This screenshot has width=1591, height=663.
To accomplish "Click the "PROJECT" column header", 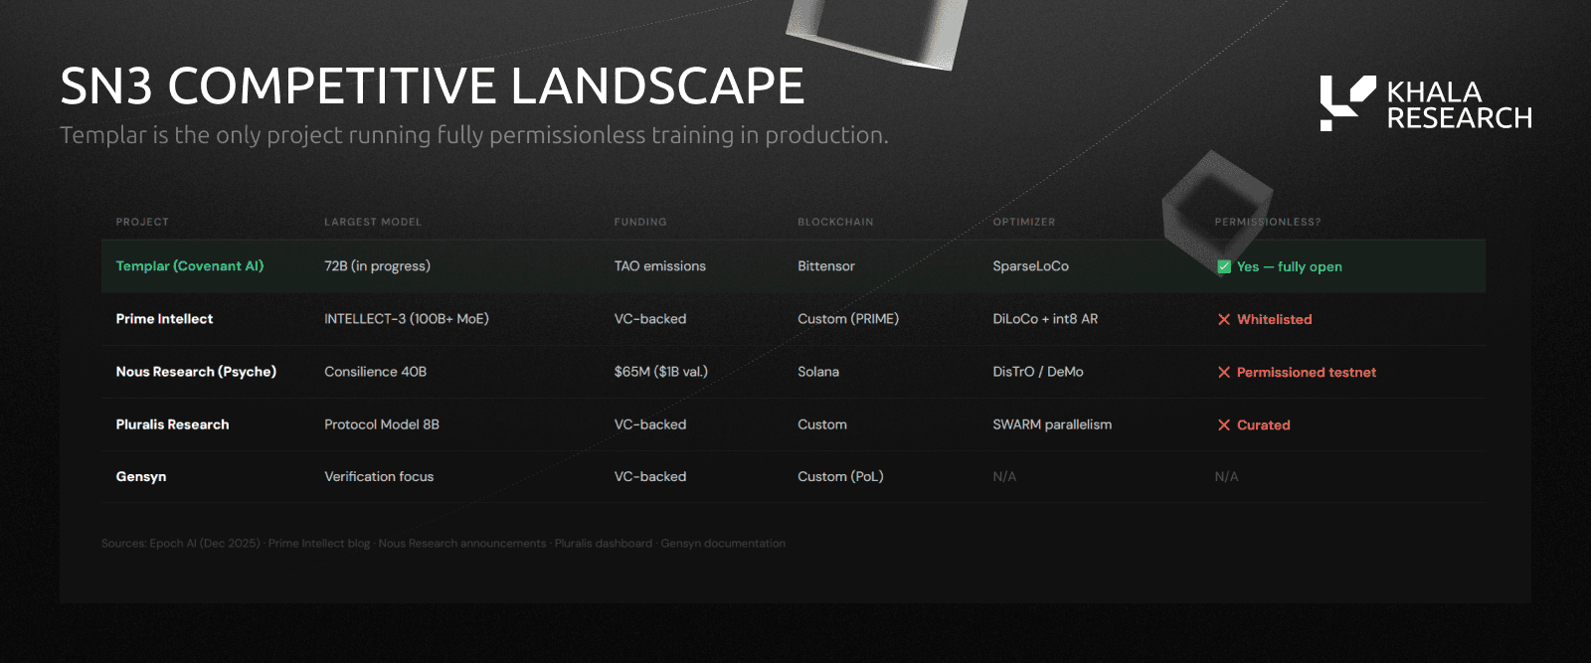I will pos(142,222).
